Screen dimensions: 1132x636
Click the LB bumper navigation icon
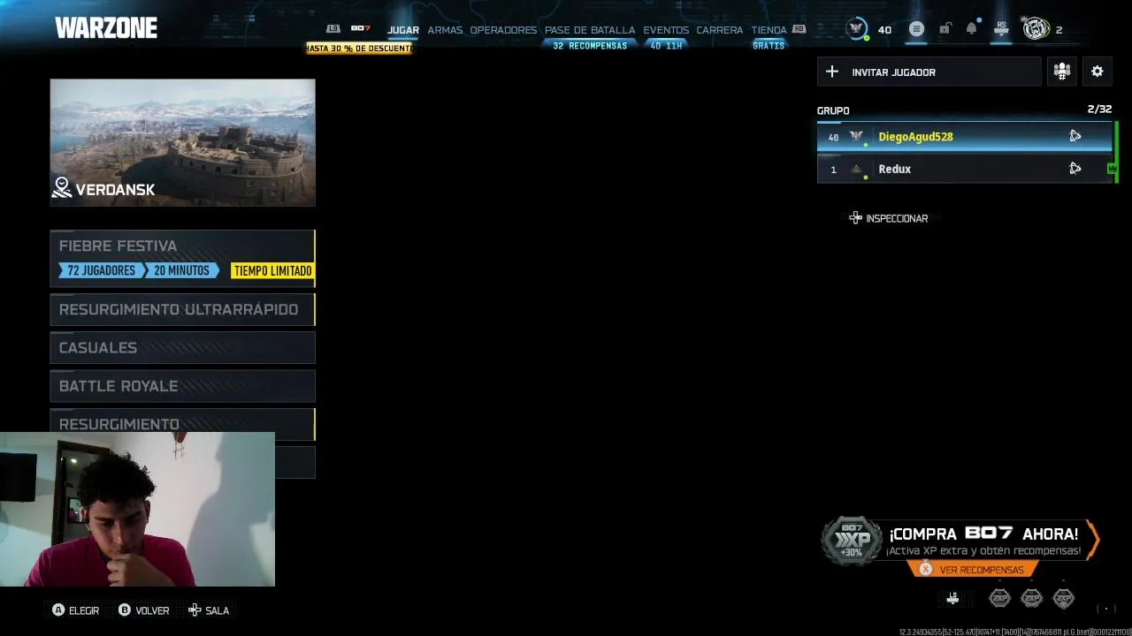[x=333, y=28]
